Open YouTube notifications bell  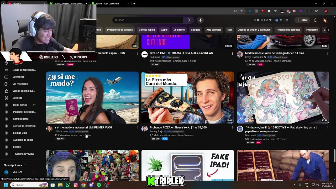pos(315,20)
